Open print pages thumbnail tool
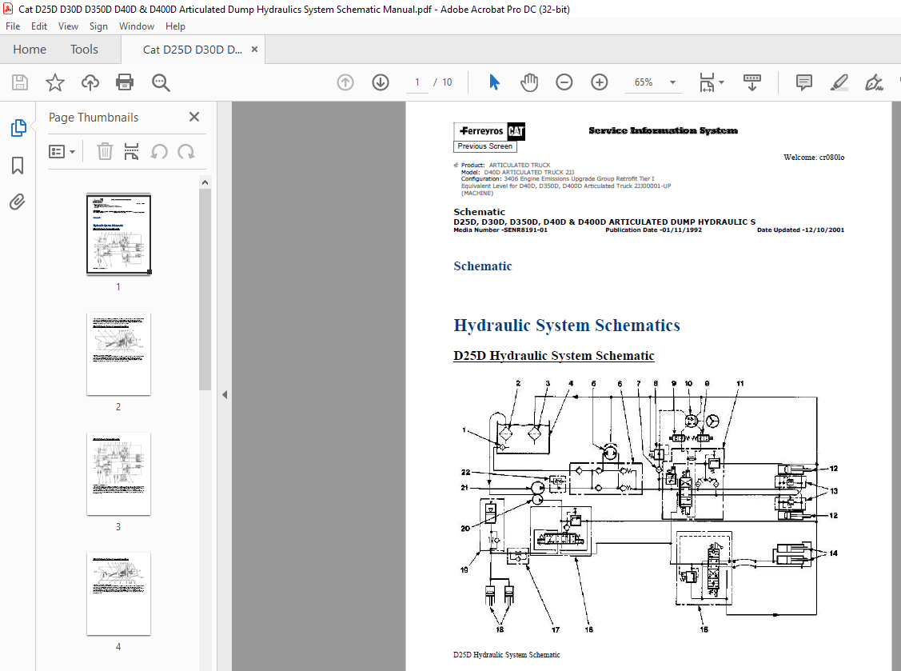 [132, 152]
